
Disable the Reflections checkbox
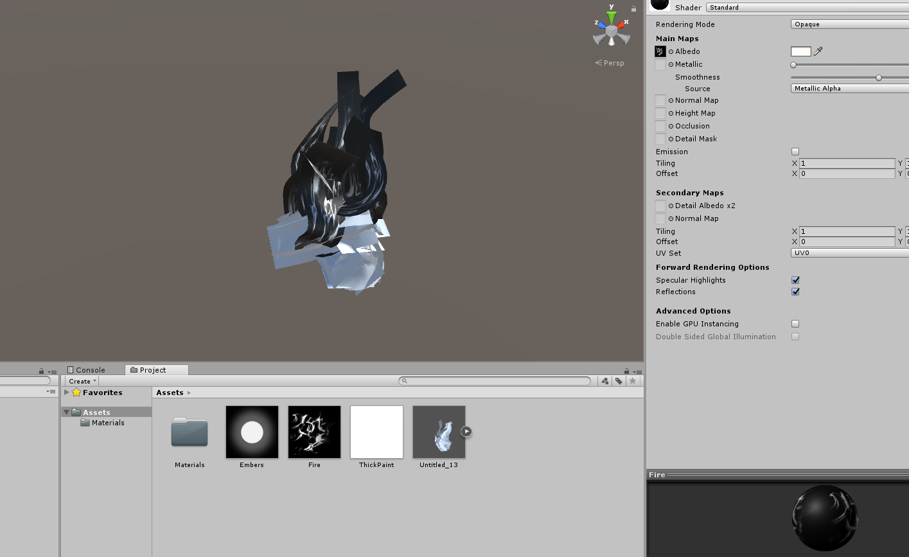[x=795, y=291]
